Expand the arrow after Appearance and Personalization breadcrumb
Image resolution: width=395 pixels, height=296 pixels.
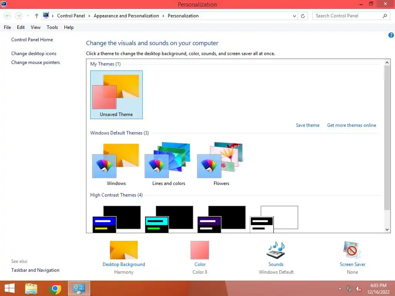click(163, 16)
